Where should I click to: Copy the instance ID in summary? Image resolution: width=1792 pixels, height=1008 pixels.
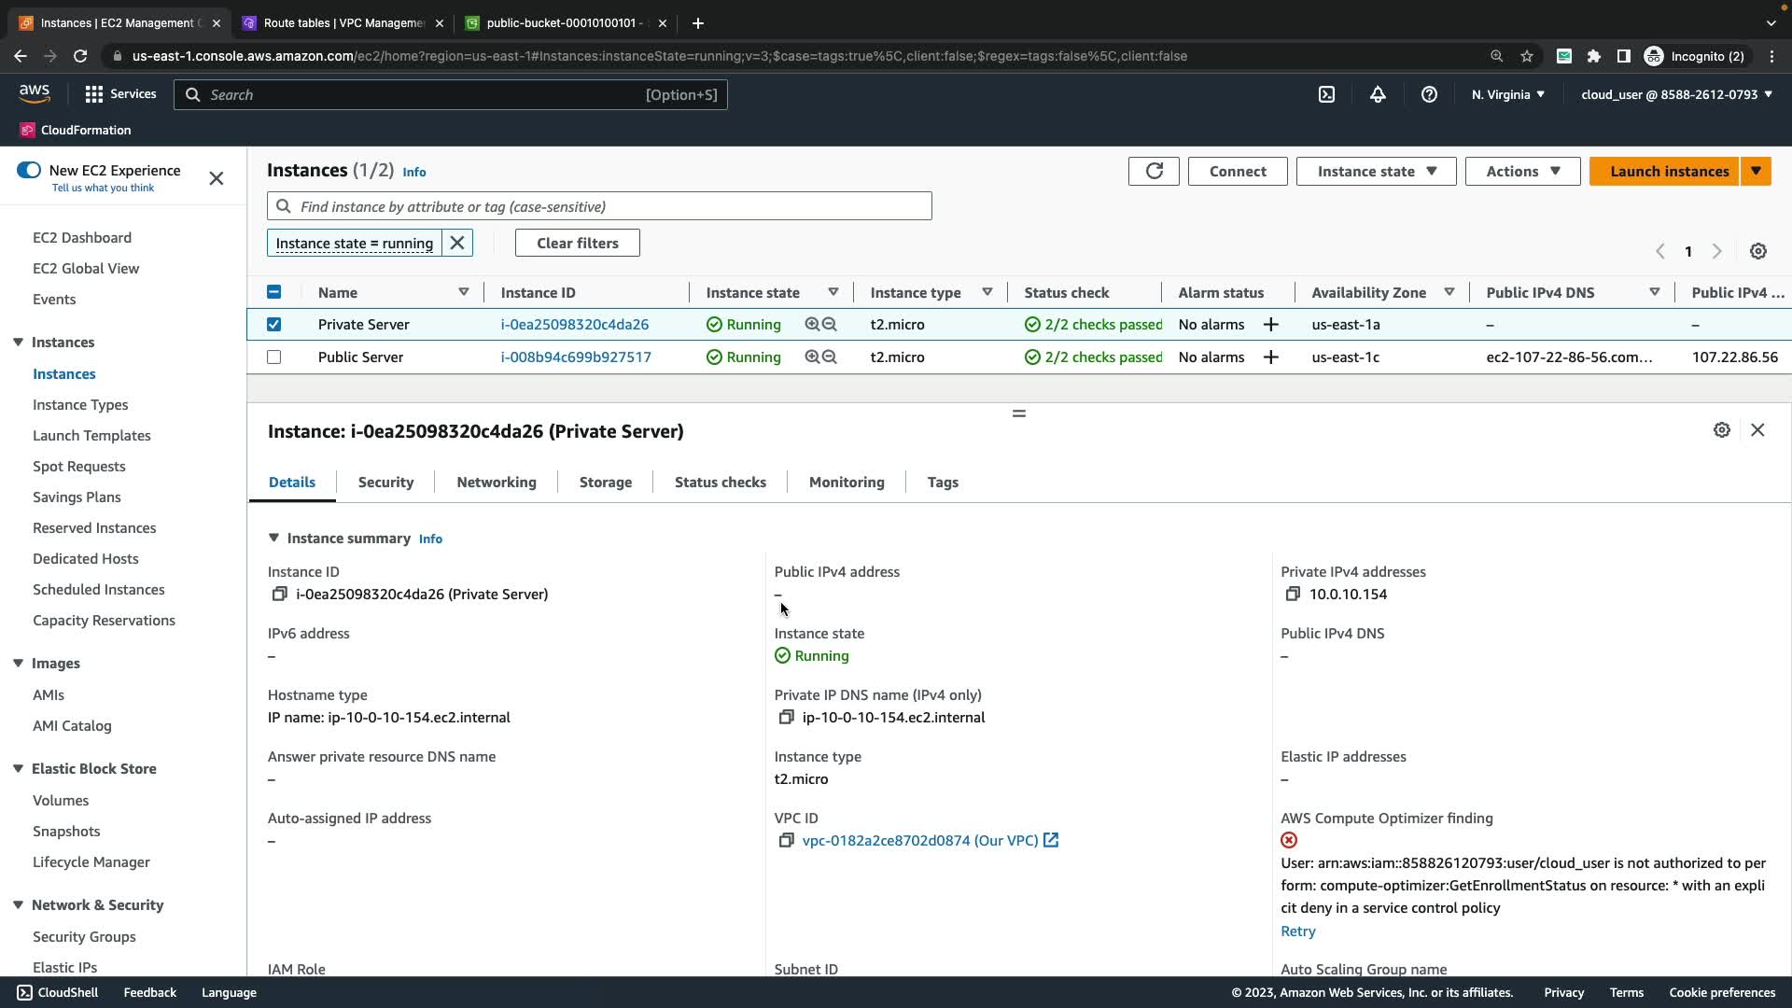pos(279,595)
